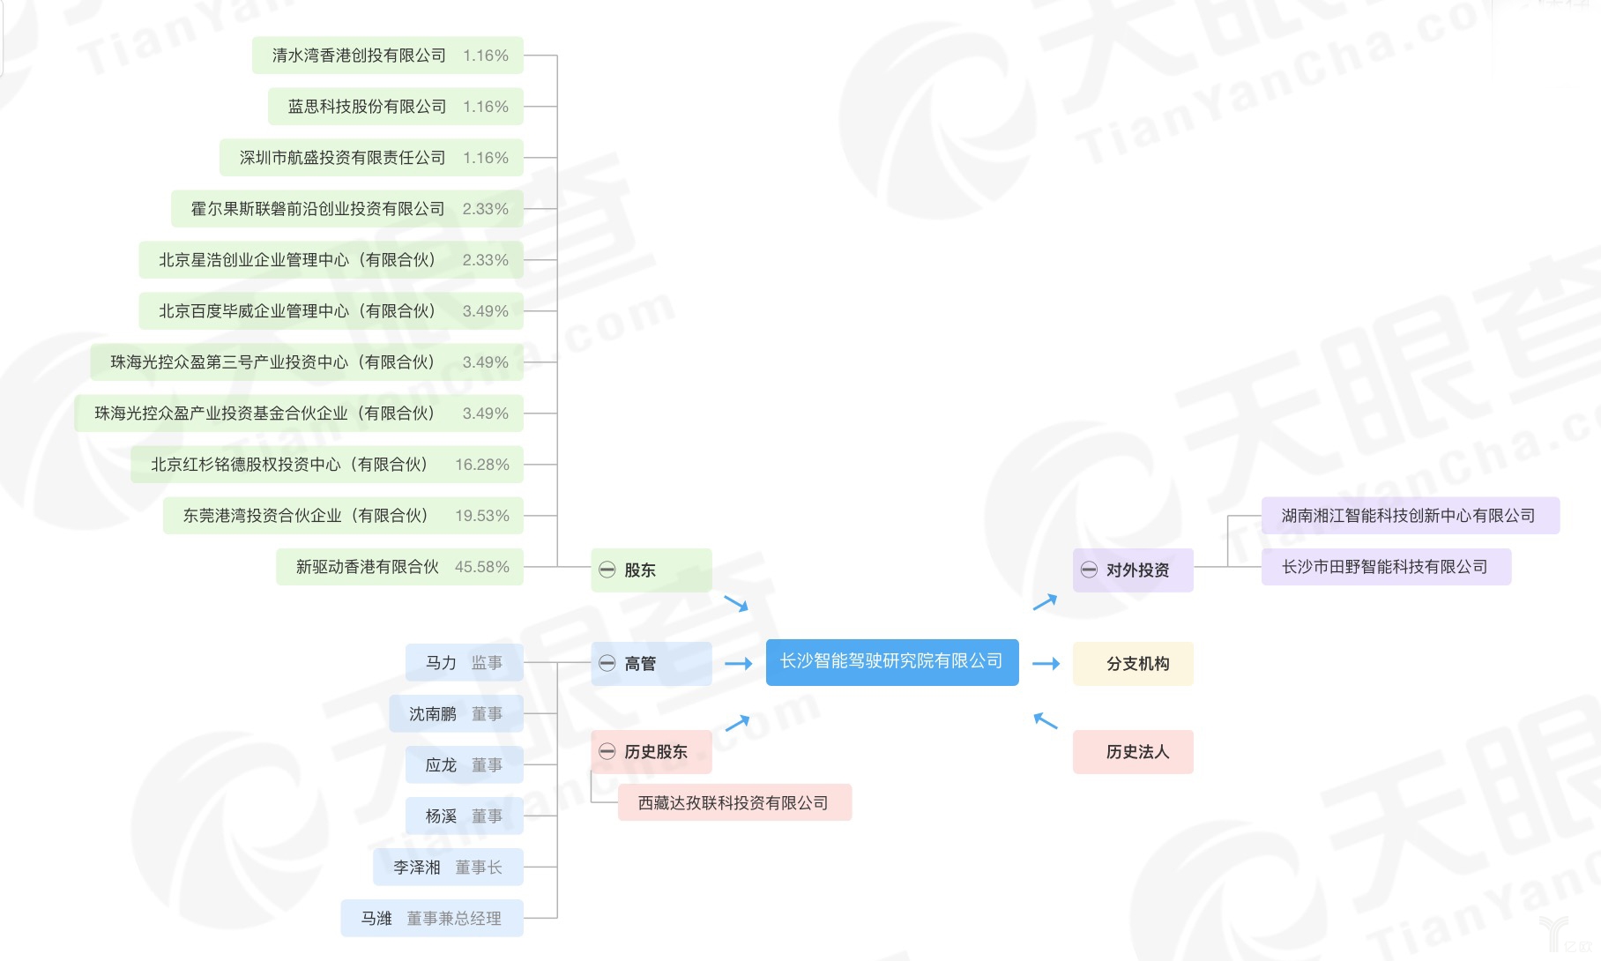The image size is (1601, 961).
Task: Open shareholder 东莞港湾投资合伙企业
Action: (x=343, y=516)
